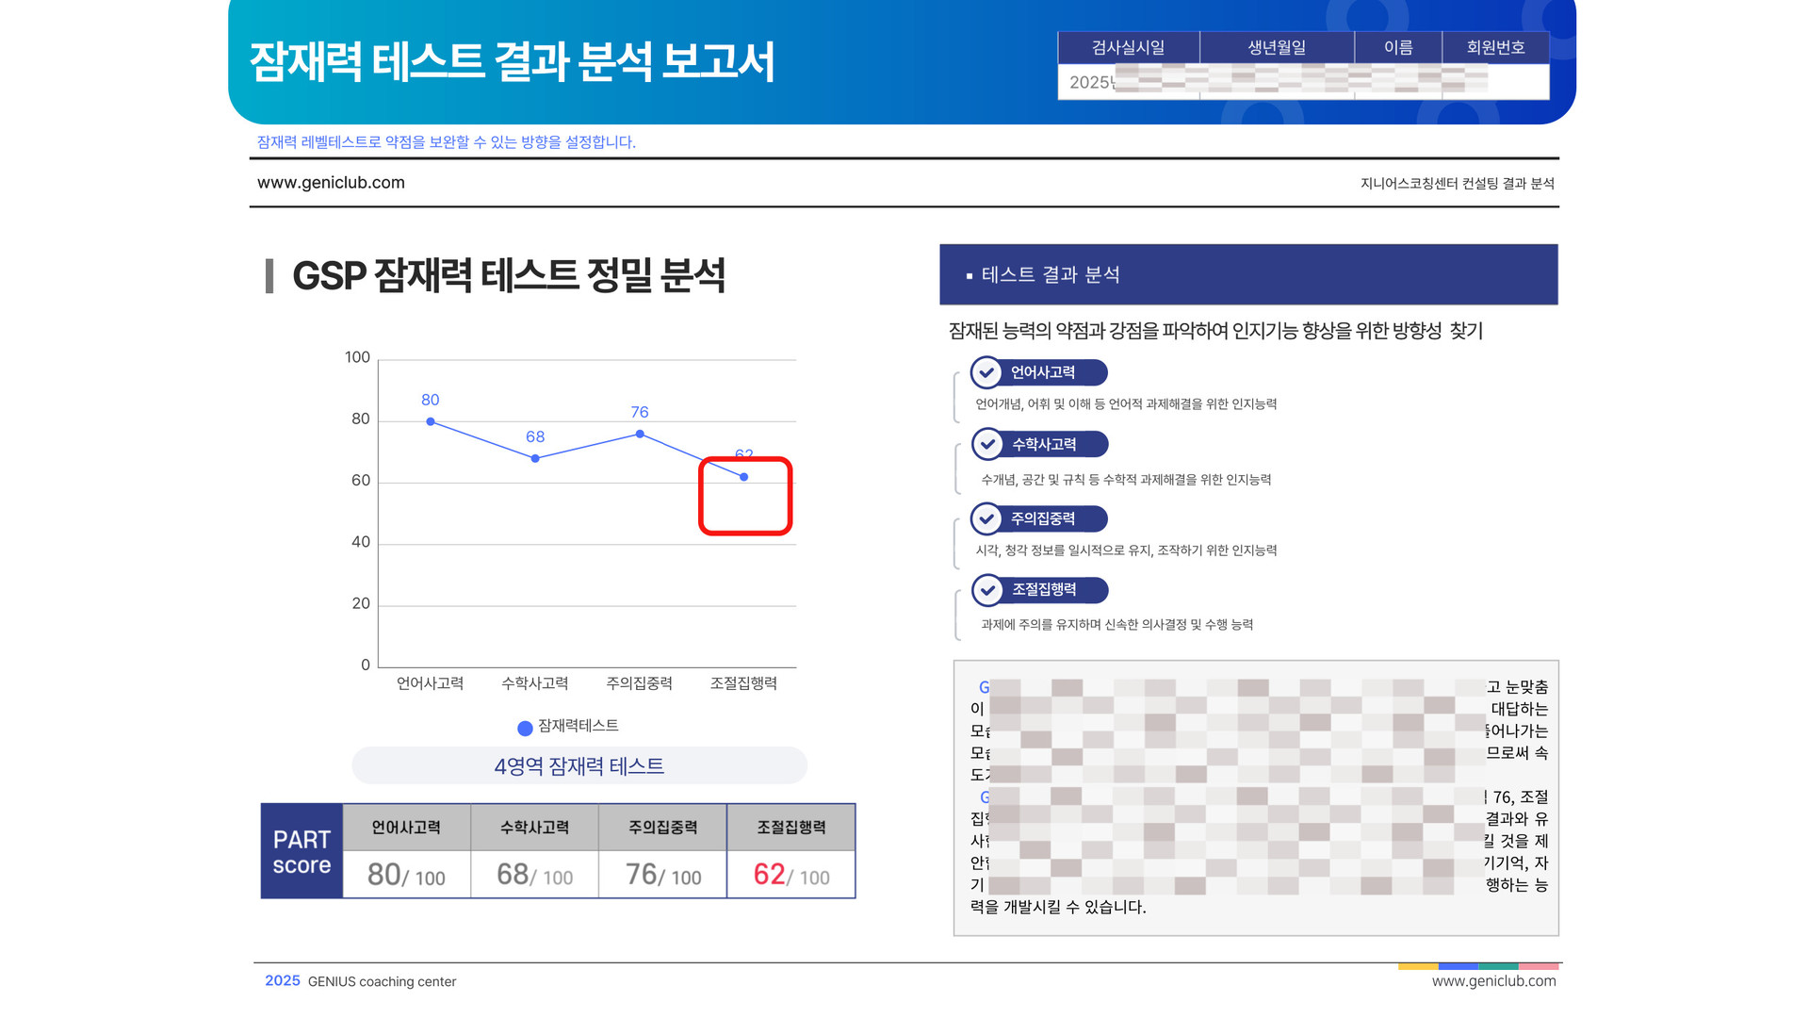Image resolution: width=1809 pixels, height=1018 pixels.
Task: Click the 언어사고력 label on the chart x-axis
Action: point(430,683)
